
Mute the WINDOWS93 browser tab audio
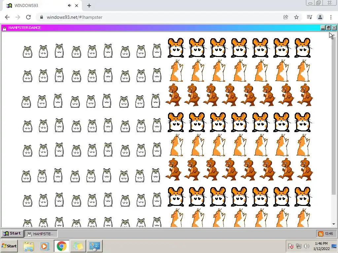click(69, 6)
